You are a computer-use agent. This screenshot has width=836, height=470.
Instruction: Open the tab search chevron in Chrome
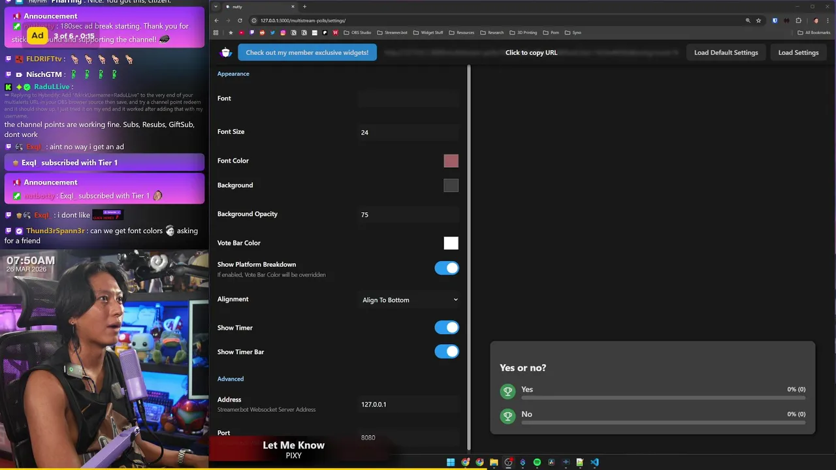216,7
